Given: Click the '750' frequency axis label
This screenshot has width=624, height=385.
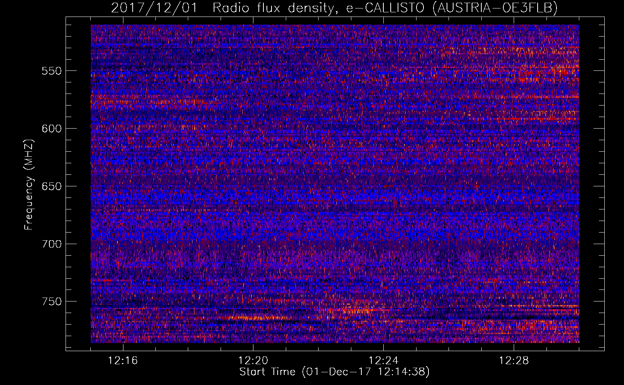Looking at the screenshot, I should coord(52,301).
